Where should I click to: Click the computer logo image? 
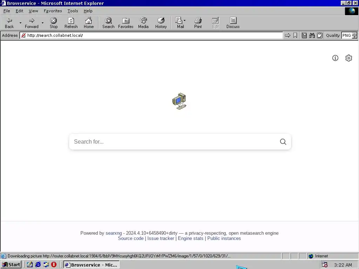point(179,101)
